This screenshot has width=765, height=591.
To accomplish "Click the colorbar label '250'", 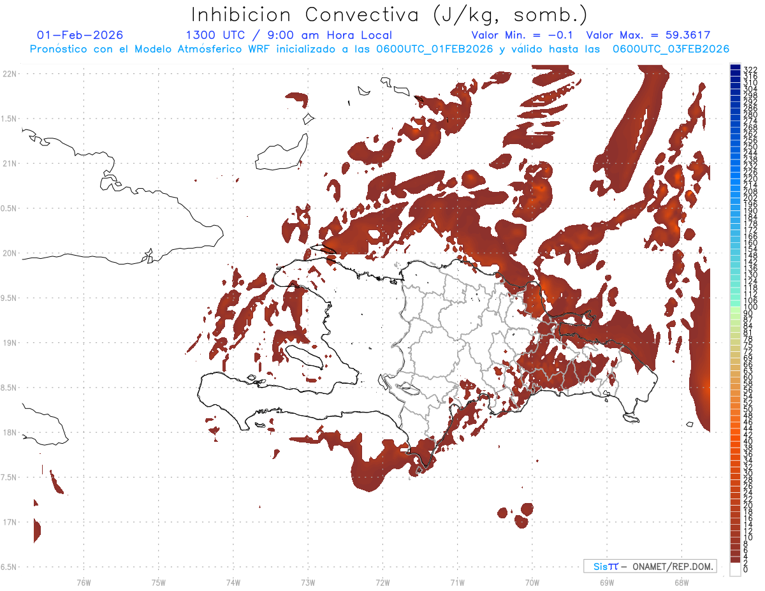I will coord(750,147).
